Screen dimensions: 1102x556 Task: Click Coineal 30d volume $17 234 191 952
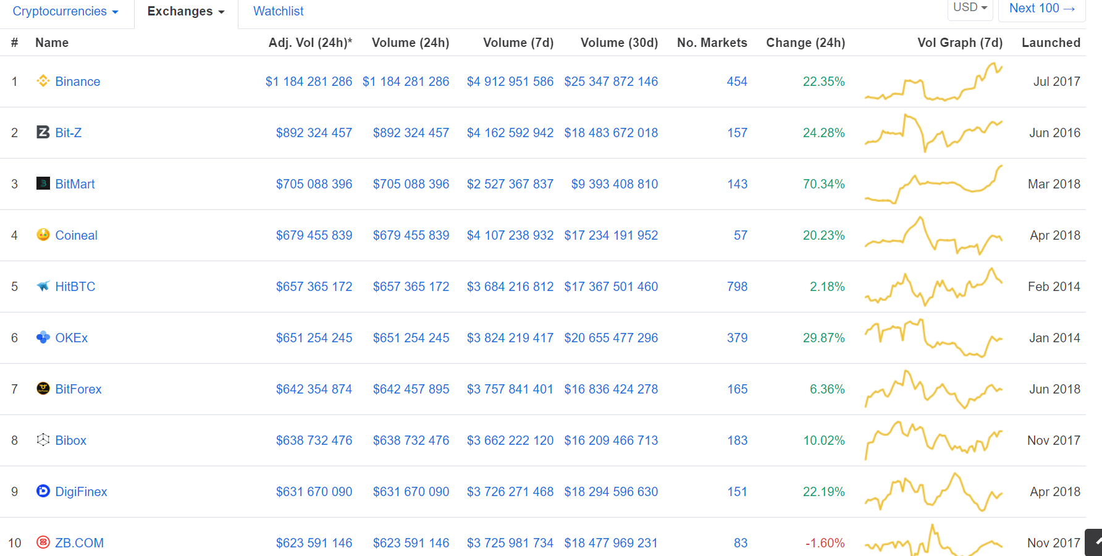point(611,235)
